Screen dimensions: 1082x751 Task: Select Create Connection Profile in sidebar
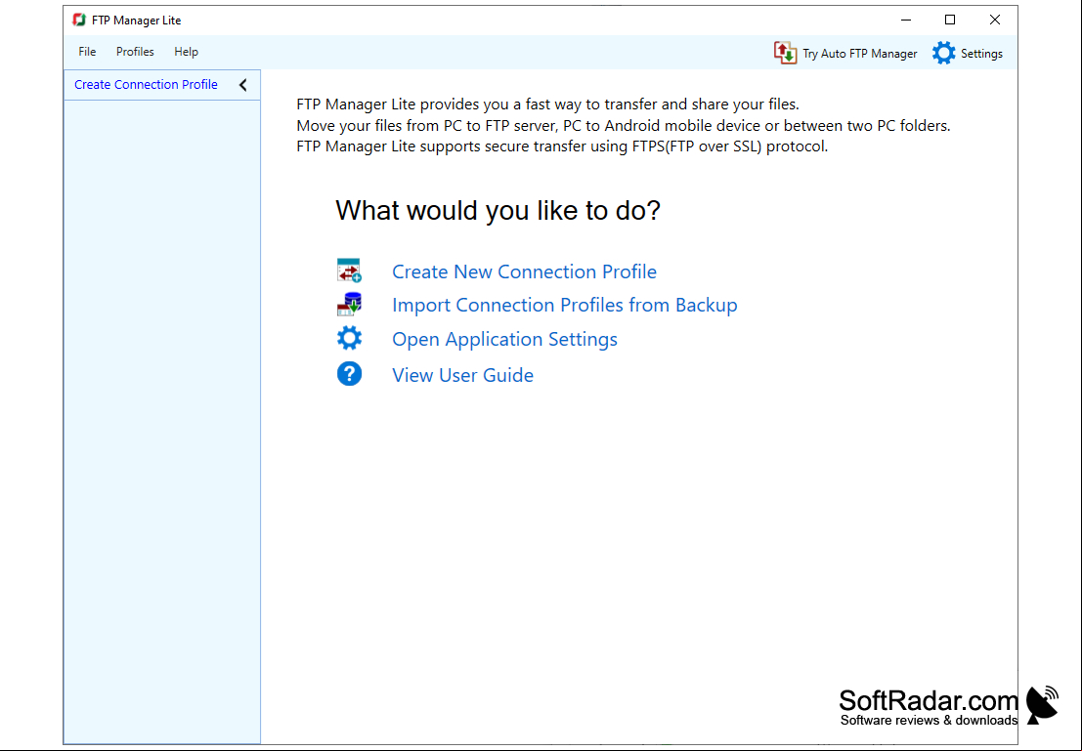pos(146,85)
